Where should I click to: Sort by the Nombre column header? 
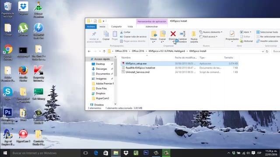coord(126,58)
